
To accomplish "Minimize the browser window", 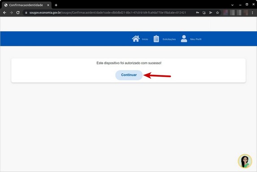I will click(x=240, y=5).
